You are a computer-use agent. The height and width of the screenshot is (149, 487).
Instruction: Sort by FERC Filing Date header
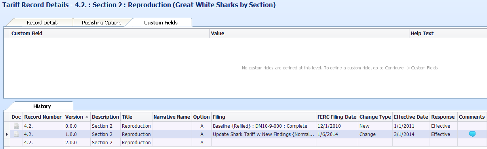[337, 117]
